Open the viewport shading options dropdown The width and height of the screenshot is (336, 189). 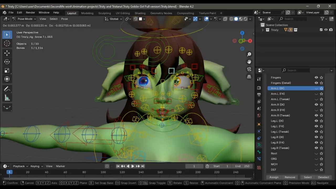250,19
